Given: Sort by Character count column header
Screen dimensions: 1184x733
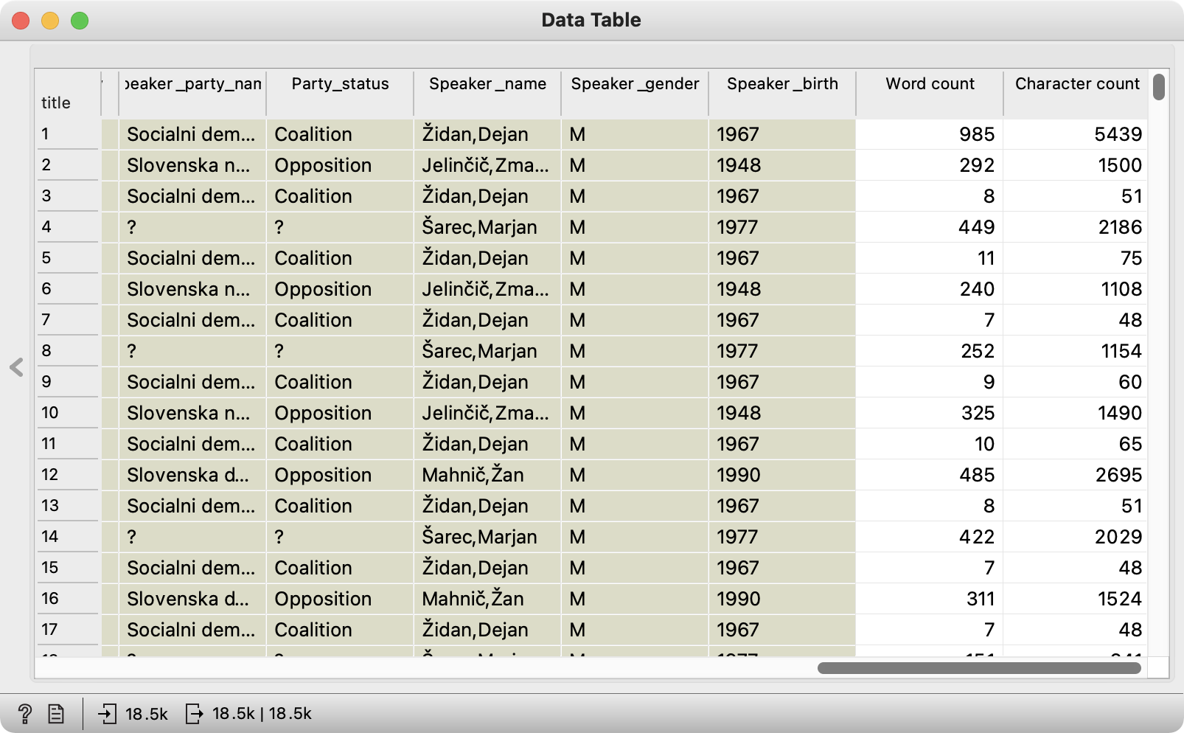Looking at the screenshot, I should point(1076,84).
